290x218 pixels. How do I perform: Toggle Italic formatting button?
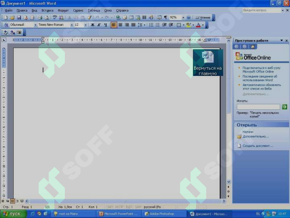99,25
